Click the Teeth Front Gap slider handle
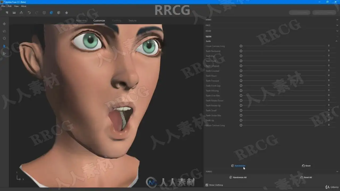 pyautogui.click(x=241, y=86)
